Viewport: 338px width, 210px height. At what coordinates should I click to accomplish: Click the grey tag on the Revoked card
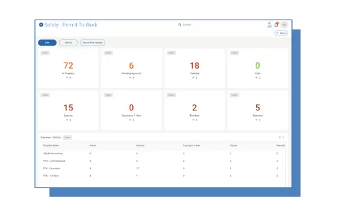pos(171,95)
